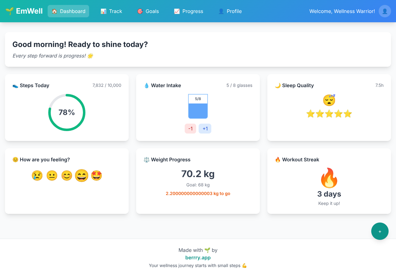The image size is (396, 276).
Task: Decrease water intake with -1 button
Action: pos(190,129)
